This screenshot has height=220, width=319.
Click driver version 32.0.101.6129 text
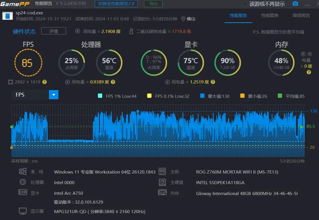coord(78,202)
